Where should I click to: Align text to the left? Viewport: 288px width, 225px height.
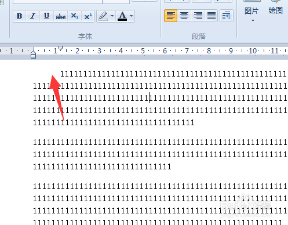[x=171, y=16]
